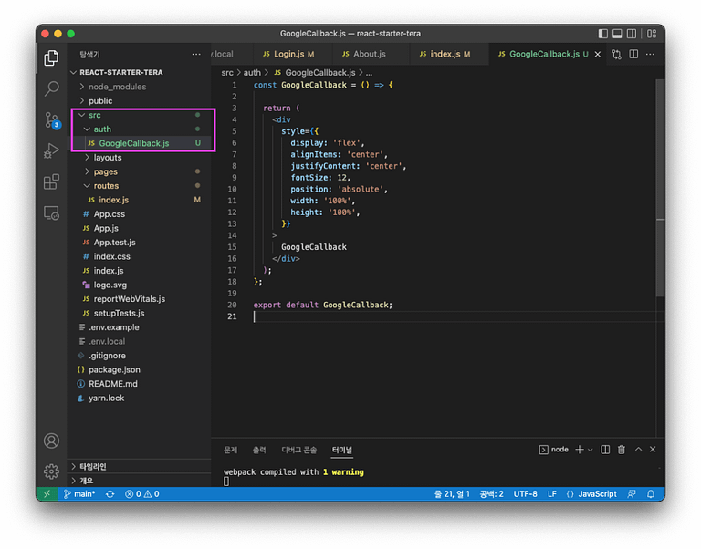Screen dimensions: 701x549
Task: Click the Accounts icon in activity bar
Action: (52, 440)
